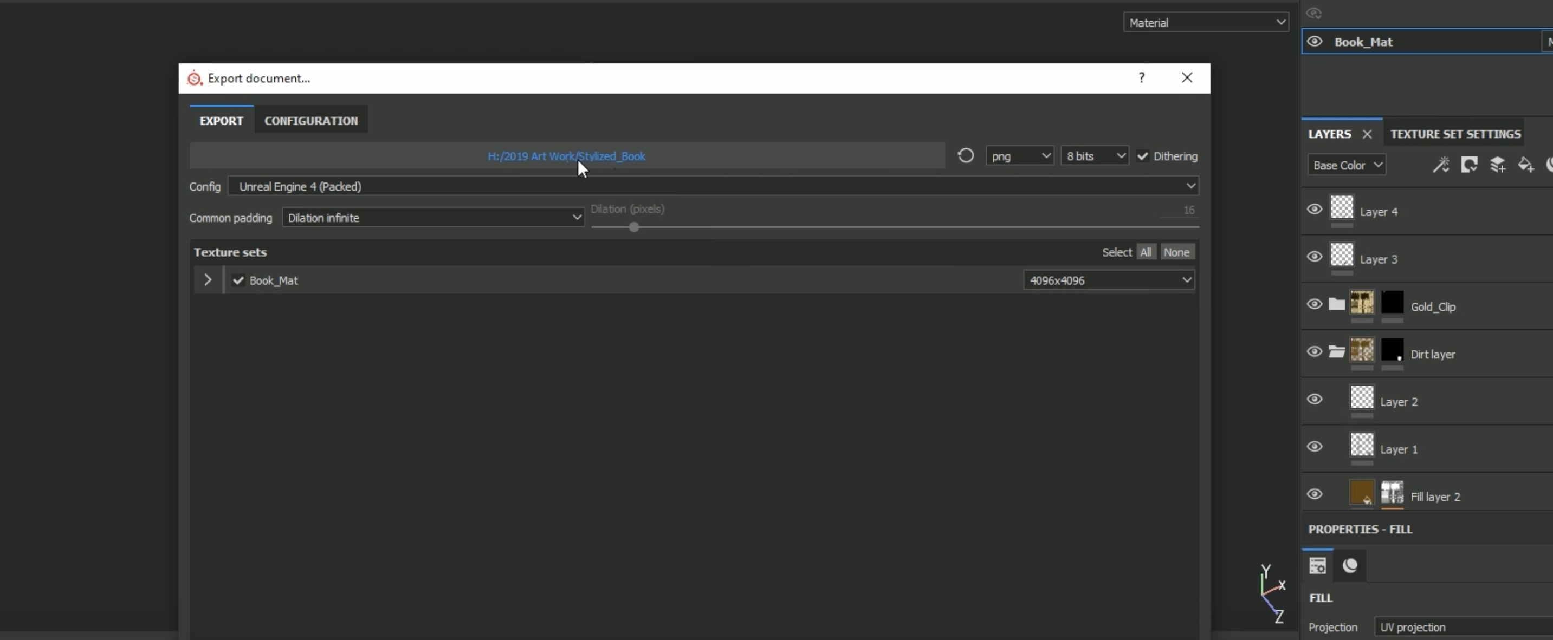Click the add fill layer bucket icon
This screenshot has height=640, width=1553.
(x=1526, y=165)
